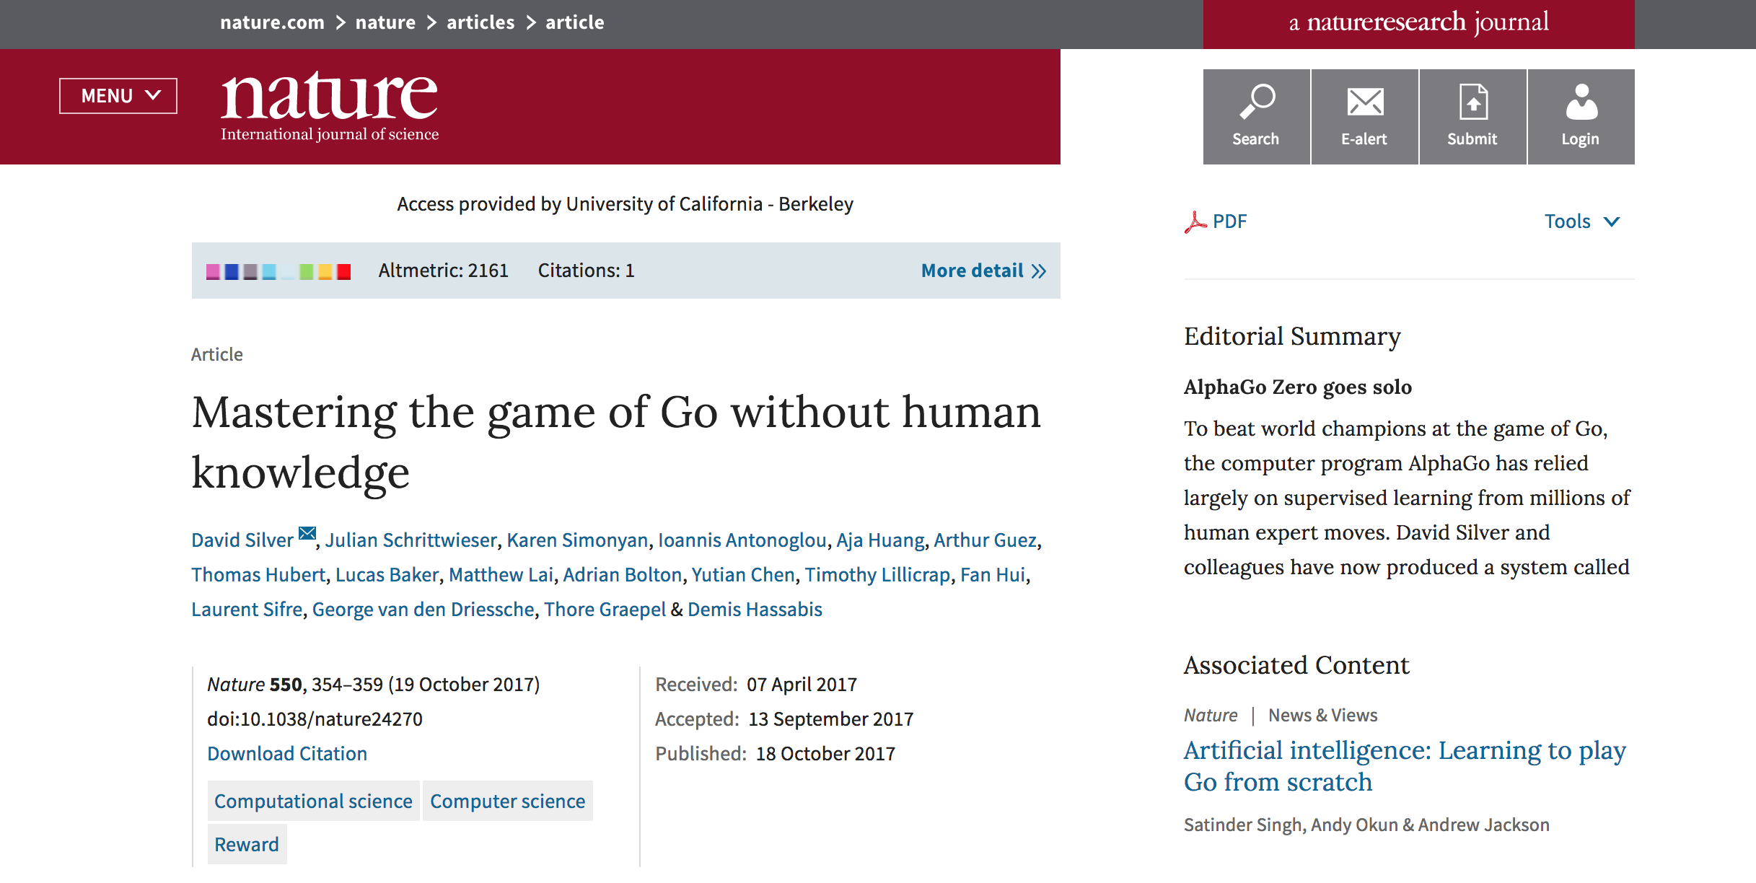The image size is (1756, 883).
Task: Download the PDF via the PDF link
Action: 1216,221
